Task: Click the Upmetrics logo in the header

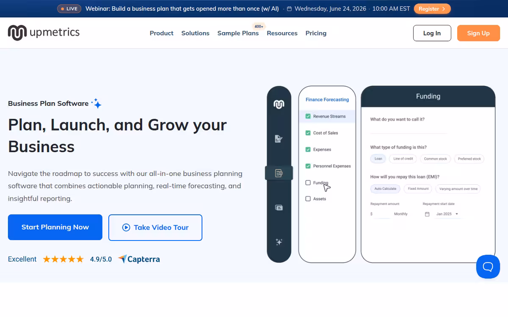Action: (x=44, y=33)
